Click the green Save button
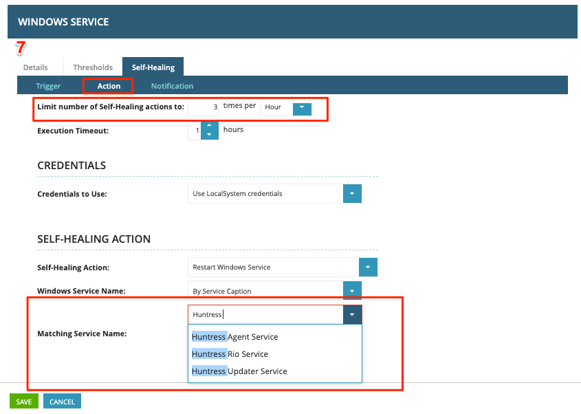This screenshot has width=581, height=414. (x=23, y=402)
